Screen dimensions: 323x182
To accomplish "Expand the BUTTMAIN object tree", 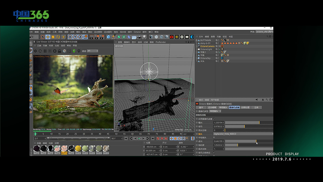I will [x=196, y=40].
